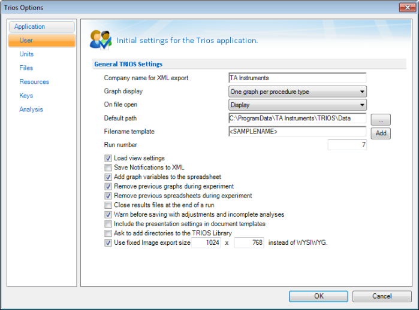Screen dimensions: 419x310
Task: Click the General TRIOS Settings heading
Action: tap(128, 64)
